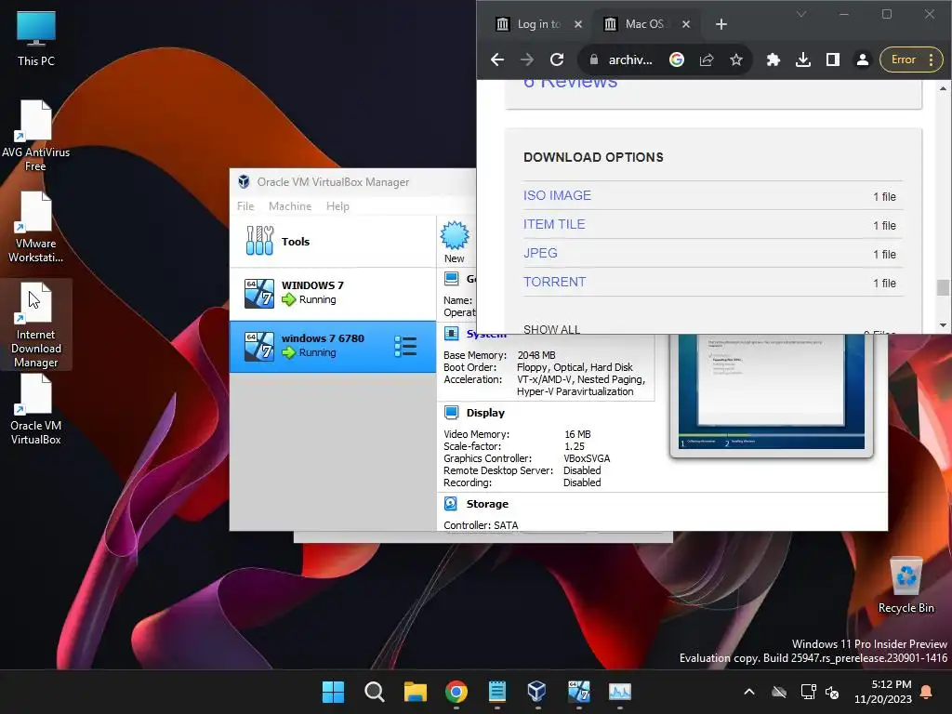Reload the archive page
Image resolution: width=952 pixels, height=714 pixels.
coord(557,59)
